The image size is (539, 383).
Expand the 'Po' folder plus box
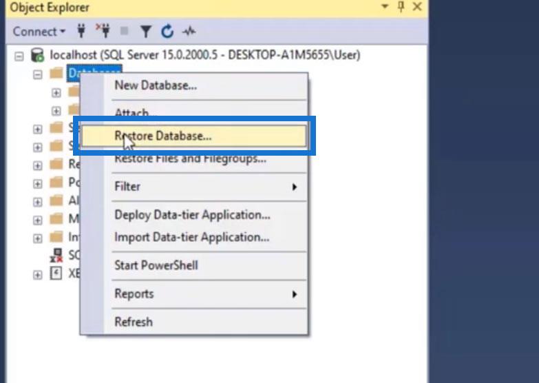point(38,184)
